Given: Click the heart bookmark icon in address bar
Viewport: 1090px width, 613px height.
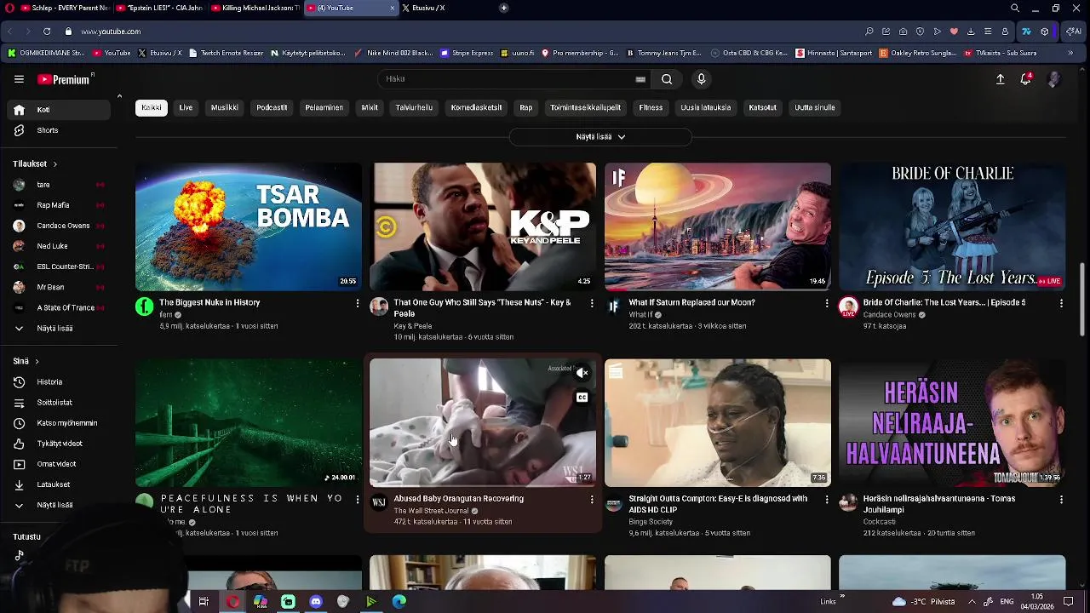Looking at the screenshot, I should [x=954, y=32].
